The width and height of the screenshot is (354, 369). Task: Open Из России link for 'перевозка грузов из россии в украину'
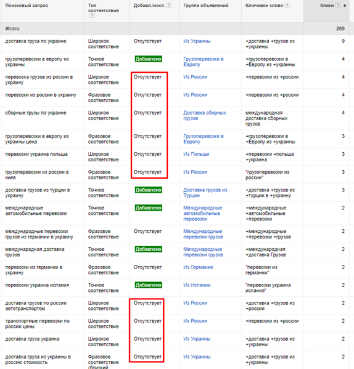coord(196,77)
